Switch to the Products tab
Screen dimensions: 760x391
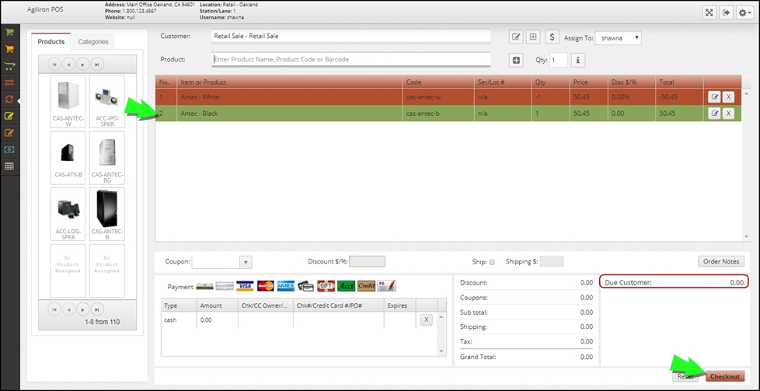[x=51, y=42]
